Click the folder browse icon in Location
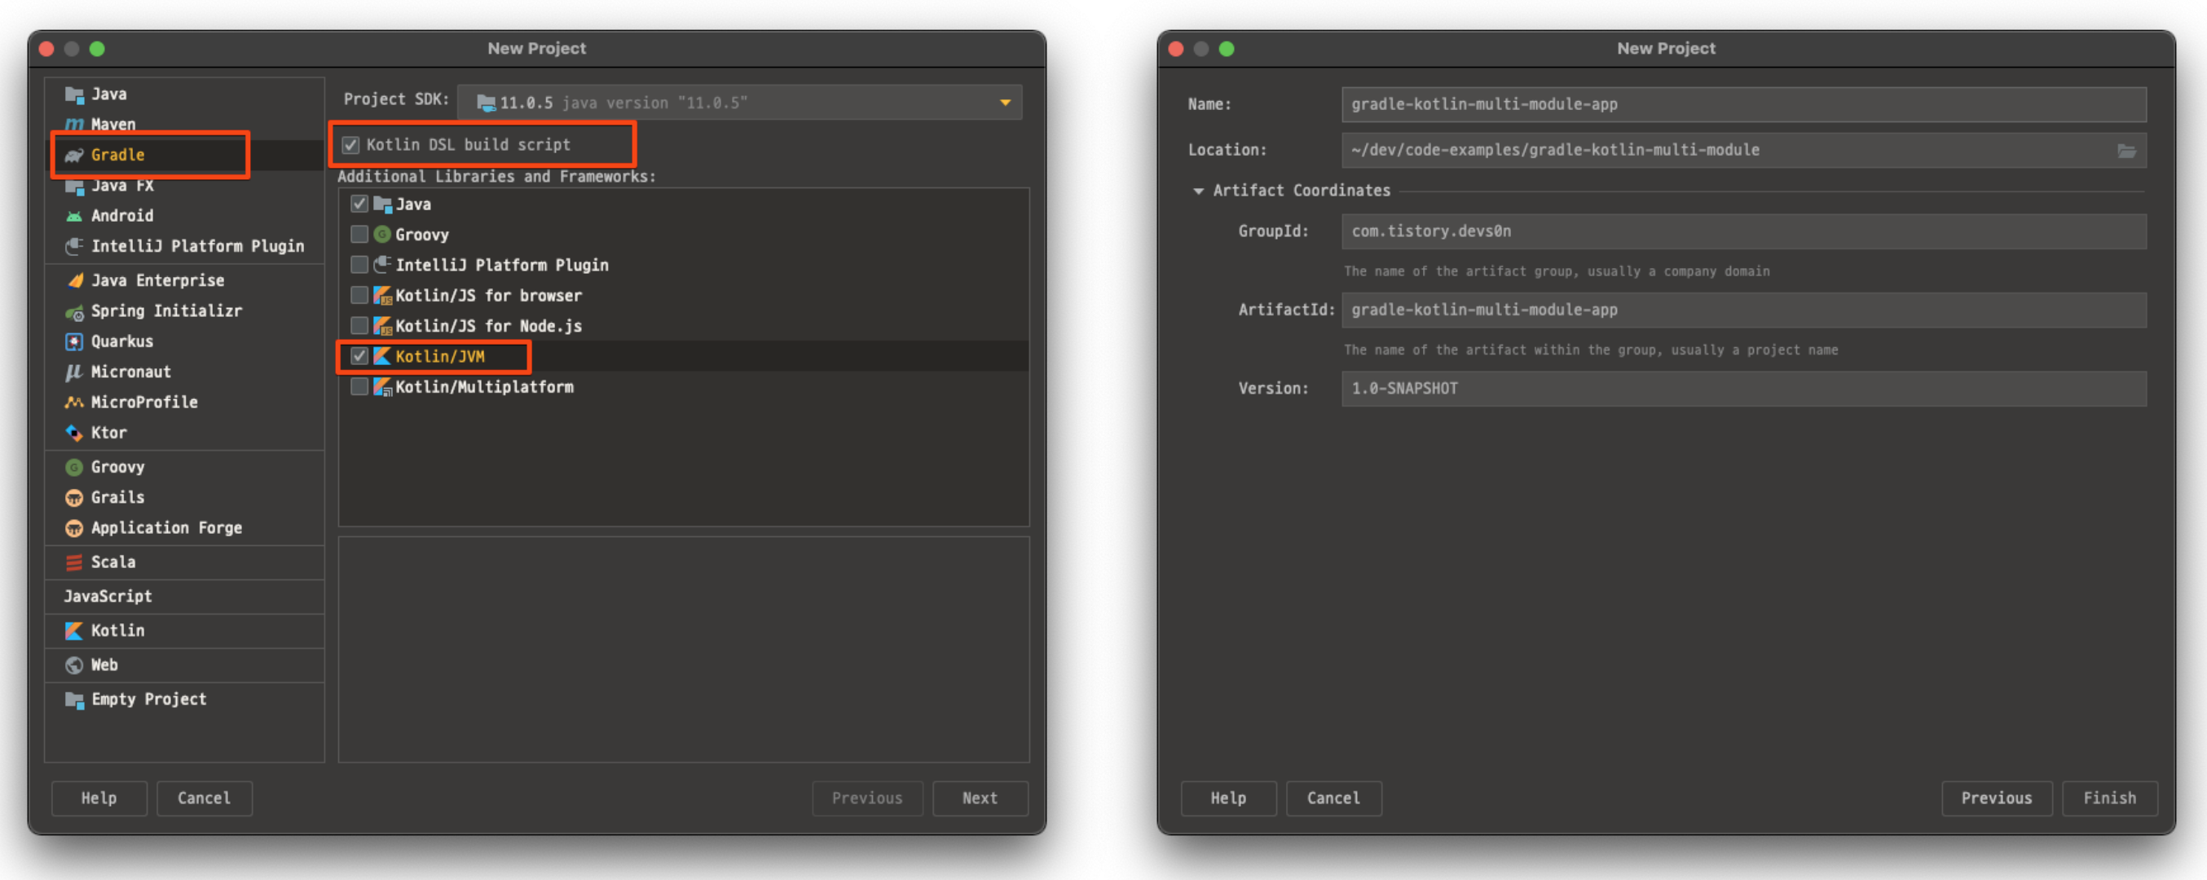2207x880 pixels. (2126, 151)
